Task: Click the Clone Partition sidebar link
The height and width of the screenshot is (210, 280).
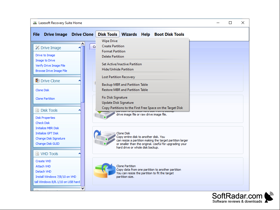Action: pos(45,99)
